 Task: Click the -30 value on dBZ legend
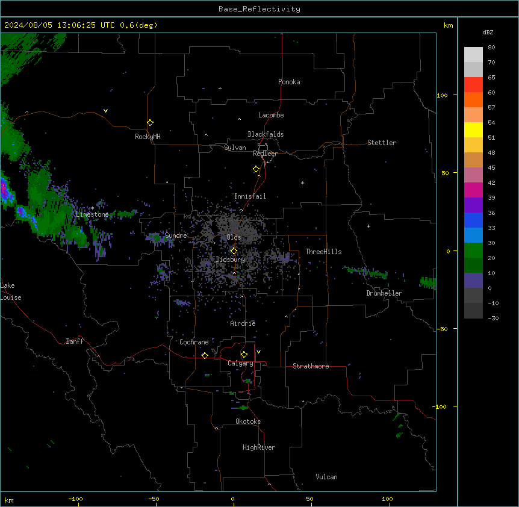[493, 318]
